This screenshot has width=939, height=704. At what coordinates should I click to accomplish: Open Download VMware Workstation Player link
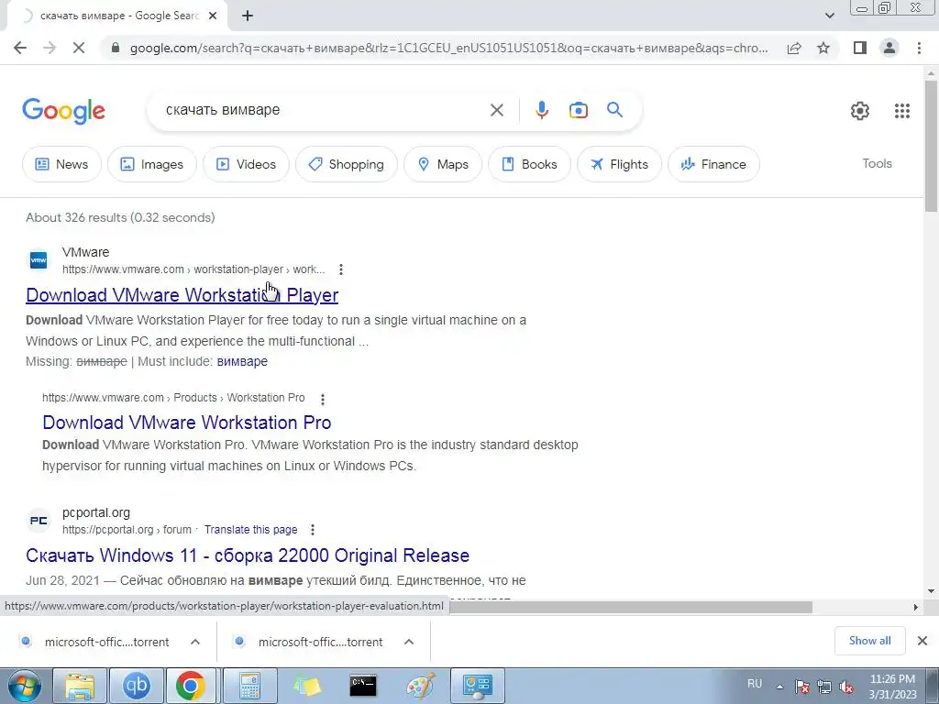pyautogui.click(x=182, y=295)
